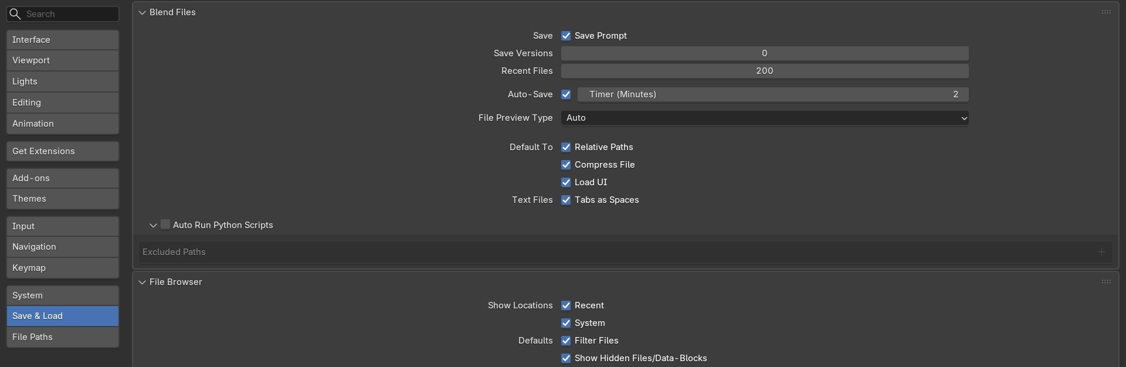The height and width of the screenshot is (367, 1126).
Task: Enable Auto Run Python Scripts checkbox
Action: (x=165, y=225)
